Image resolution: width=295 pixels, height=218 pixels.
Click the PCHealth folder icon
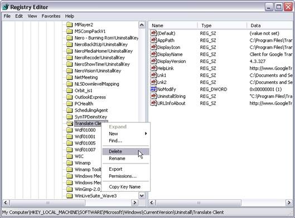coord(70,103)
